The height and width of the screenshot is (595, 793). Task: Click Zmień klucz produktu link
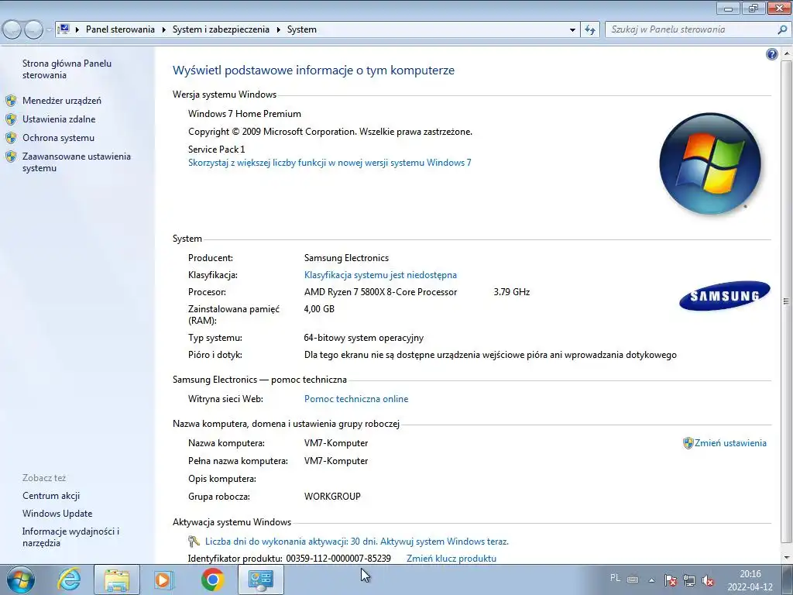451,559
